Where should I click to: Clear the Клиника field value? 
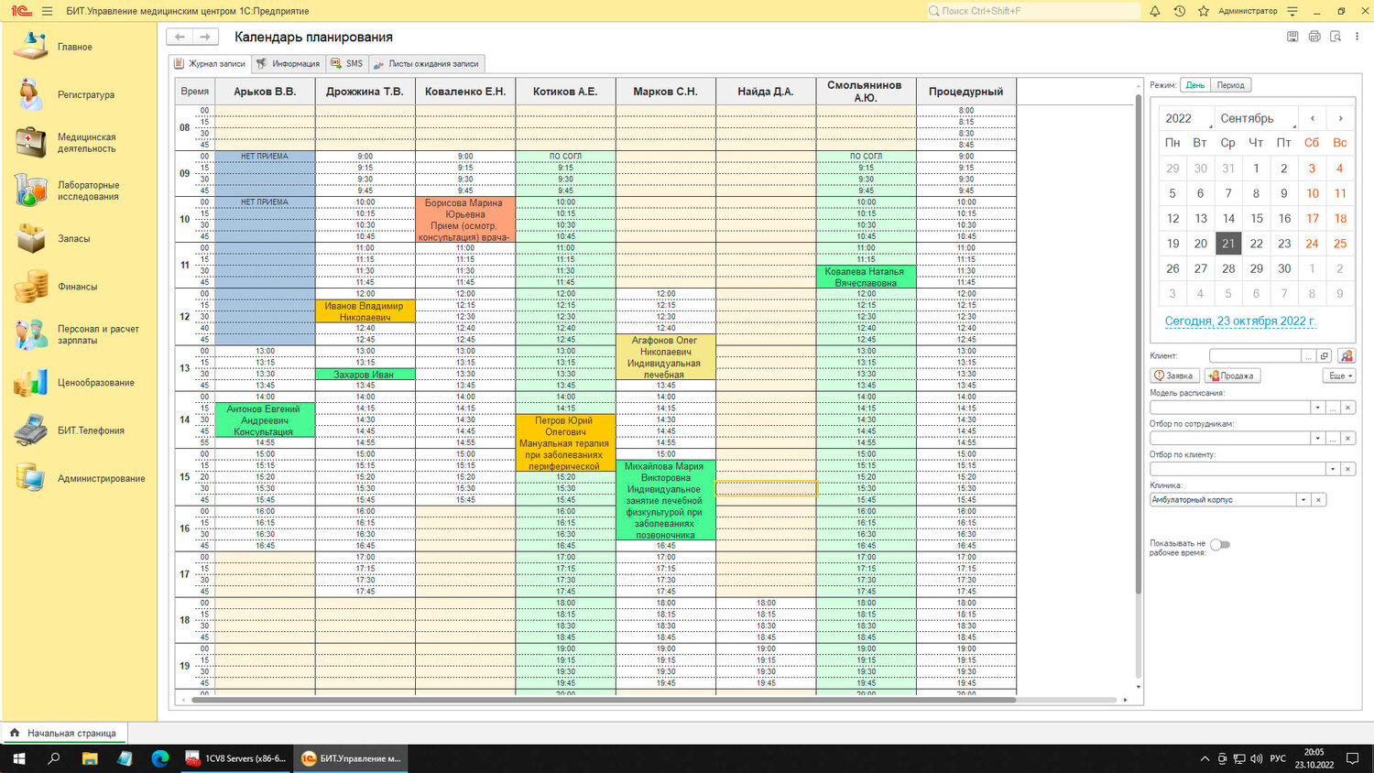click(x=1318, y=500)
